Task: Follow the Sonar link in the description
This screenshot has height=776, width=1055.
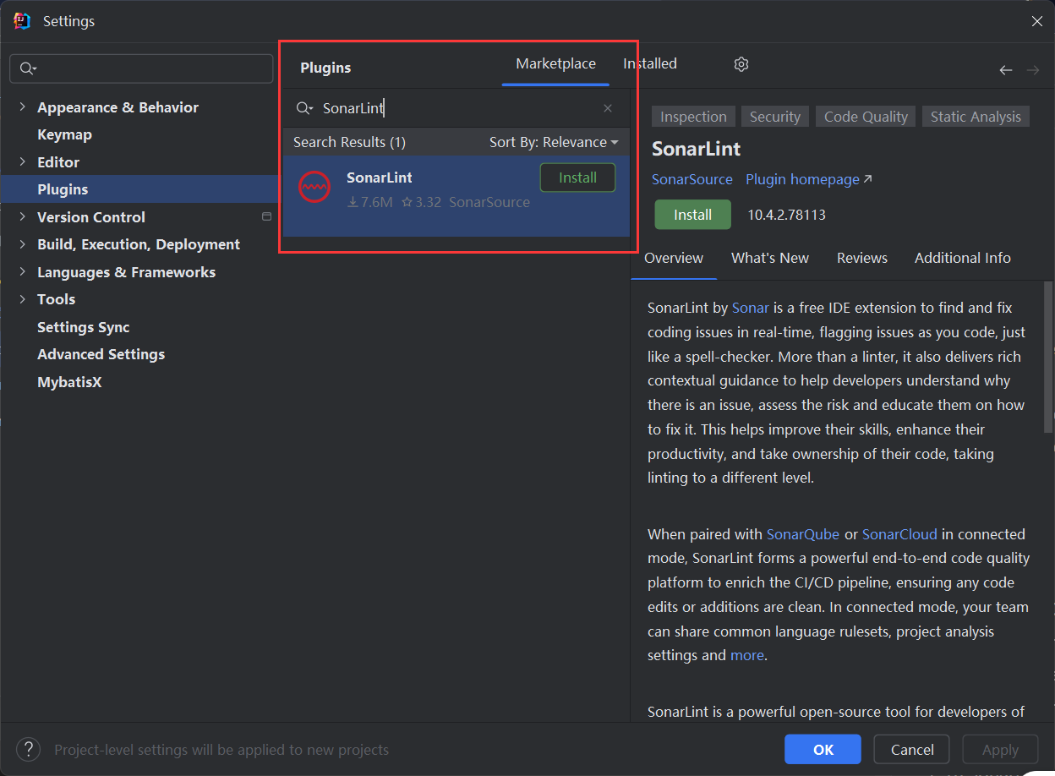Action: (x=751, y=308)
